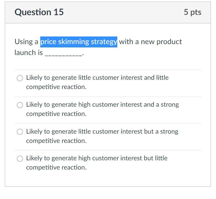216x199 pixels.
Task: Click the 'Question 15' heading
Action: click(x=39, y=12)
